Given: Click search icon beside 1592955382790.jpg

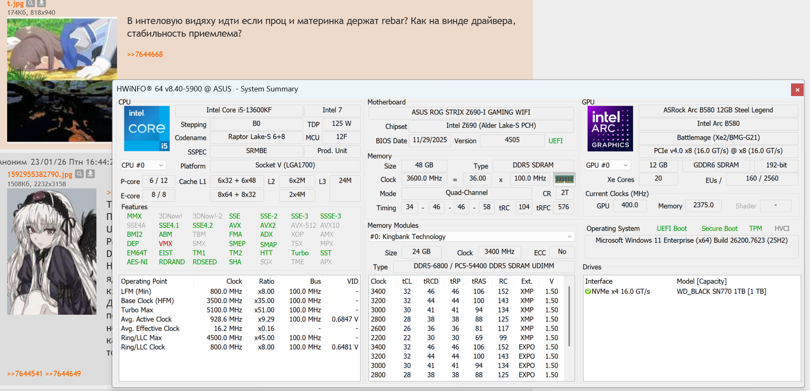Looking at the screenshot, I should (x=79, y=174).
